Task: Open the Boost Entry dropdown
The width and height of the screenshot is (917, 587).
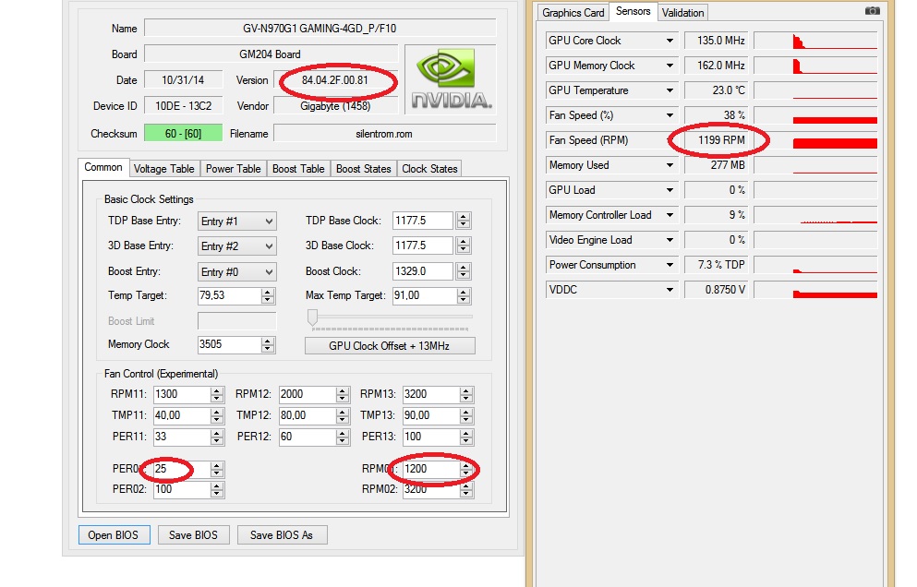Action: tap(236, 272)
